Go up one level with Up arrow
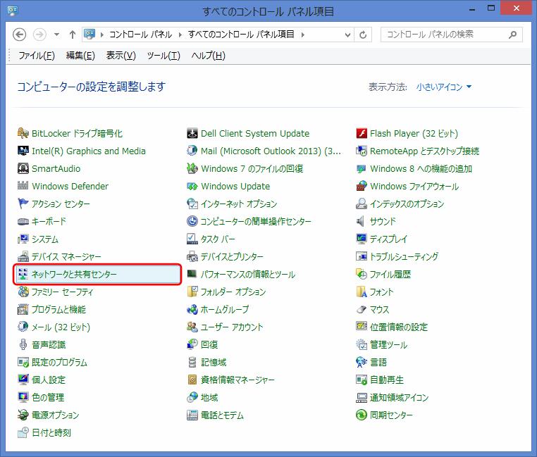Viewport: 537px width, 457px height. (73, 35)
